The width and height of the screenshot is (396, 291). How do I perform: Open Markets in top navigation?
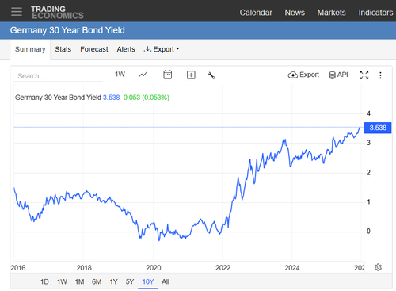[331, 13]
